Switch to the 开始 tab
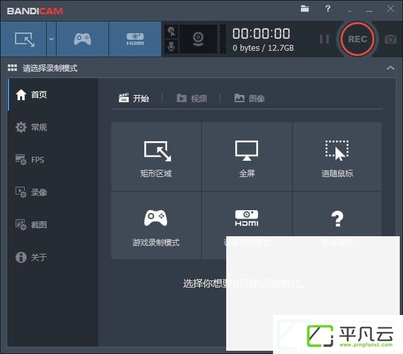 (x=134, y=98)
